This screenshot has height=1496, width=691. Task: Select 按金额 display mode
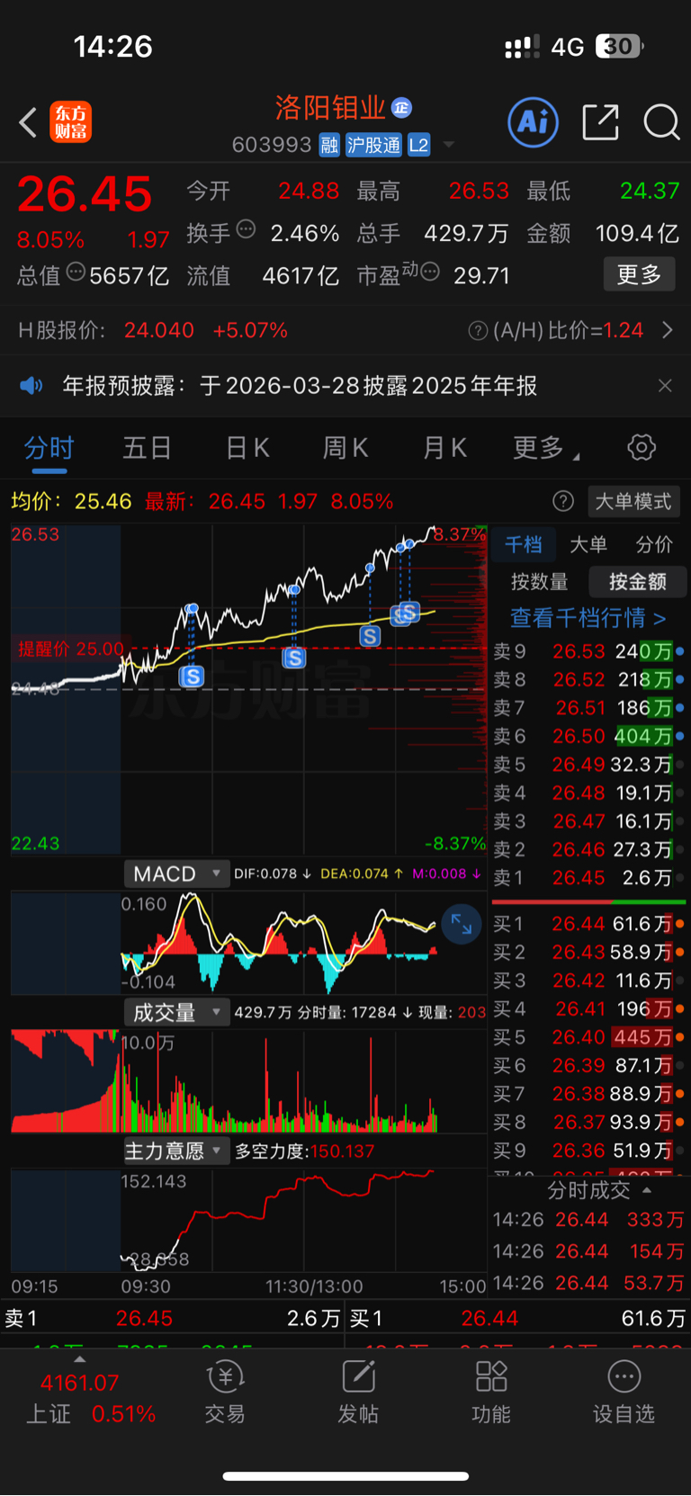click(x=638, y=582)
